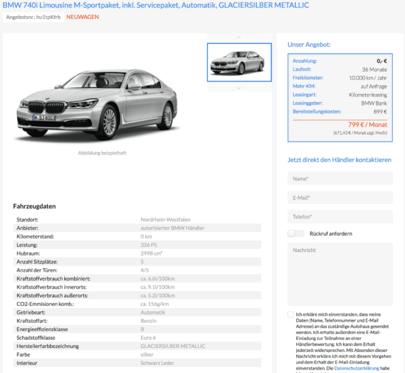Click the ca. 9.1l/100km innerorts value
Screen dimensions: 405x373
(x=157, y=287)
